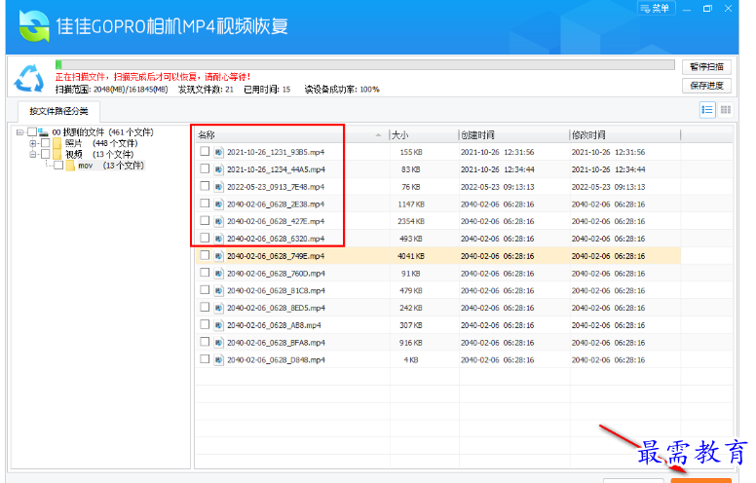Collapse the 视频 tree node

point(32,154)
